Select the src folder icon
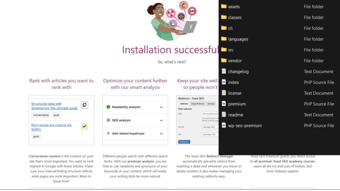This screenshot has height=191, width=340. (224, 50)
